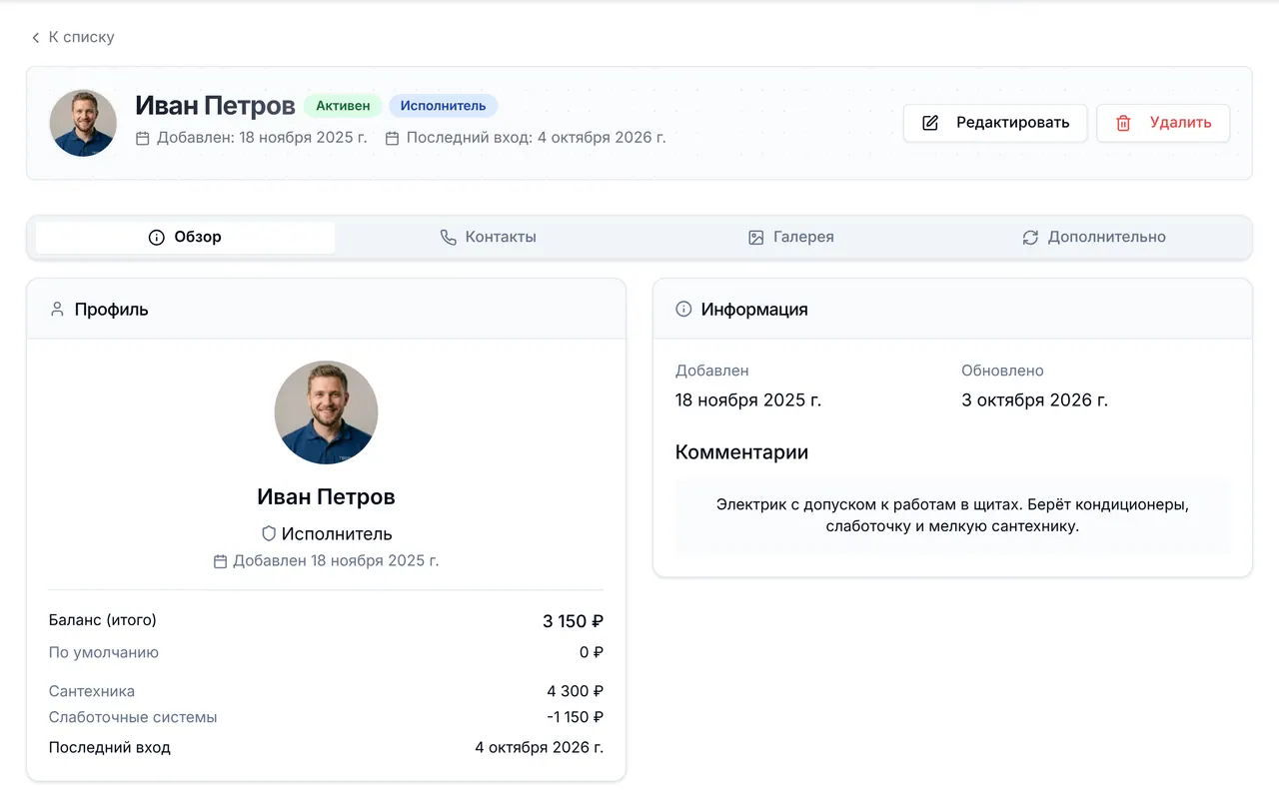This screenshot has width=1279, height=799.
Task: Click the small avatar photo in header
Action: [83, 123]
